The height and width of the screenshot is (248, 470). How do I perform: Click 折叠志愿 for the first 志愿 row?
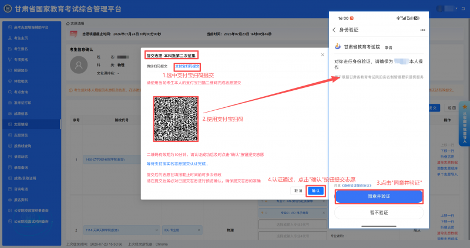pos(447,157)
